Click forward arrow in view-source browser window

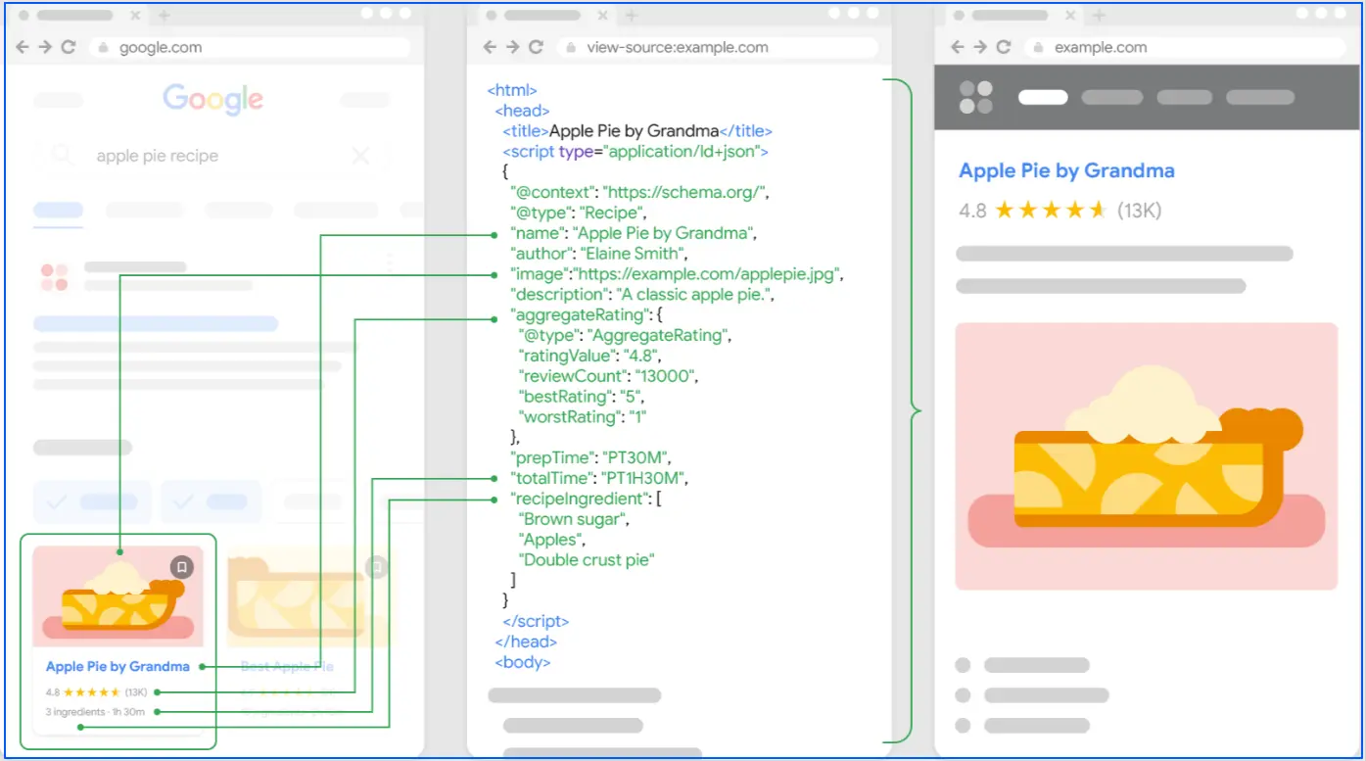tap(512, 47)
